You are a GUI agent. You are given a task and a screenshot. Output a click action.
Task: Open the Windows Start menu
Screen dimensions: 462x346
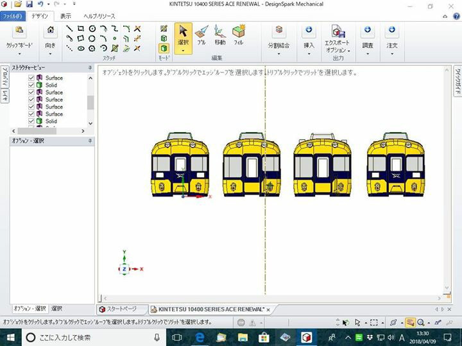point(11,338)
